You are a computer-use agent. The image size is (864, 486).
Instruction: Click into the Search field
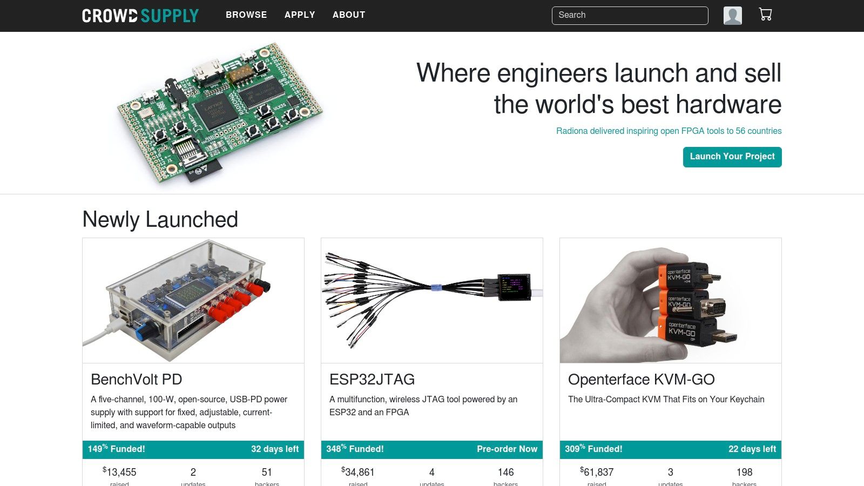630,16
